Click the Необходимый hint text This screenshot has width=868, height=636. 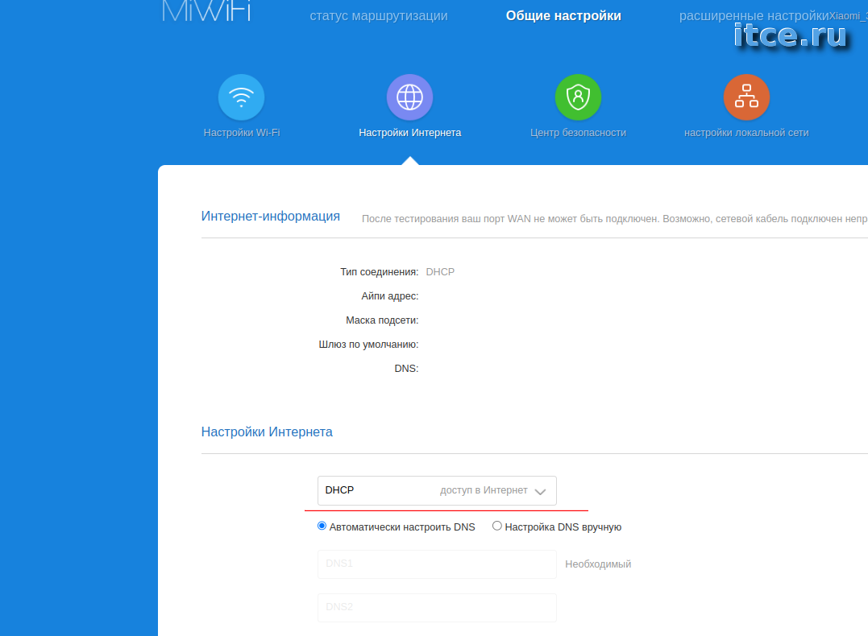click(598, 564)
